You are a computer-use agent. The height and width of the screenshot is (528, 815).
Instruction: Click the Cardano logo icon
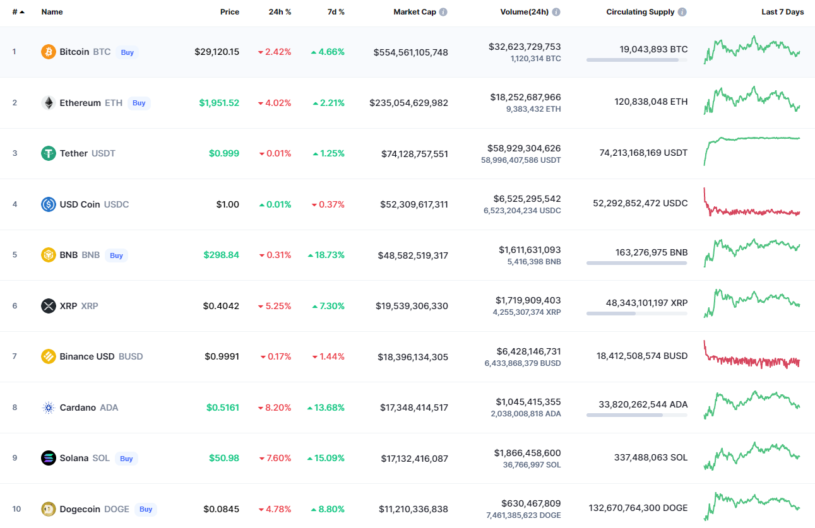click(49, 408)
